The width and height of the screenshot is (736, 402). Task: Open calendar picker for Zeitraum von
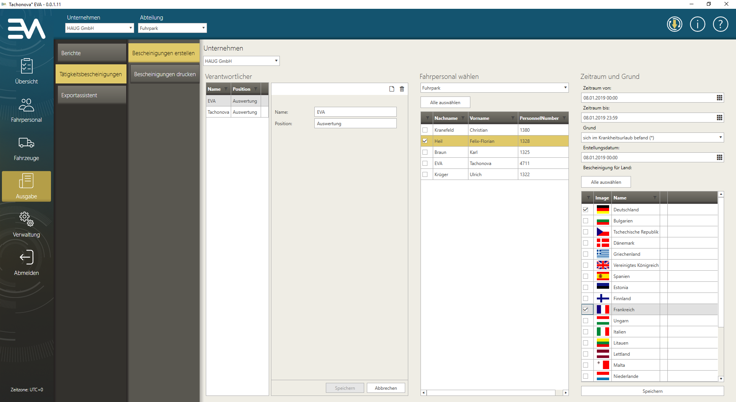click(x=720, y=98)
